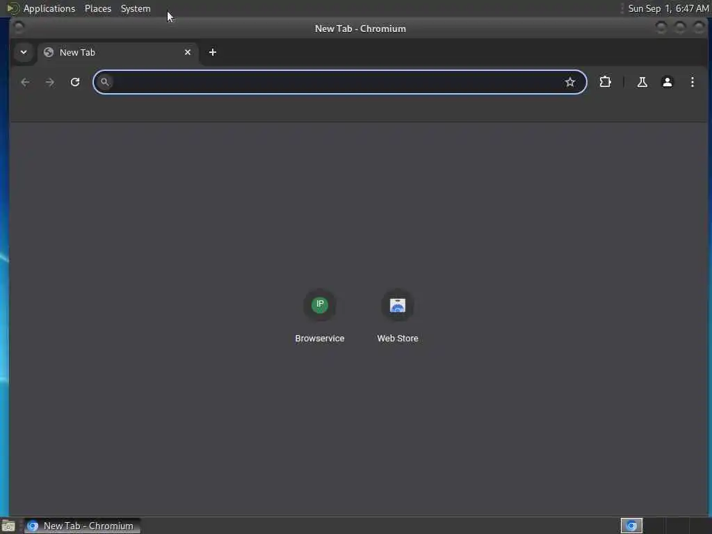Viewport: 712px width, 534px height.
Task: Close the New Tab tab
Action: [x=188, y=52]
